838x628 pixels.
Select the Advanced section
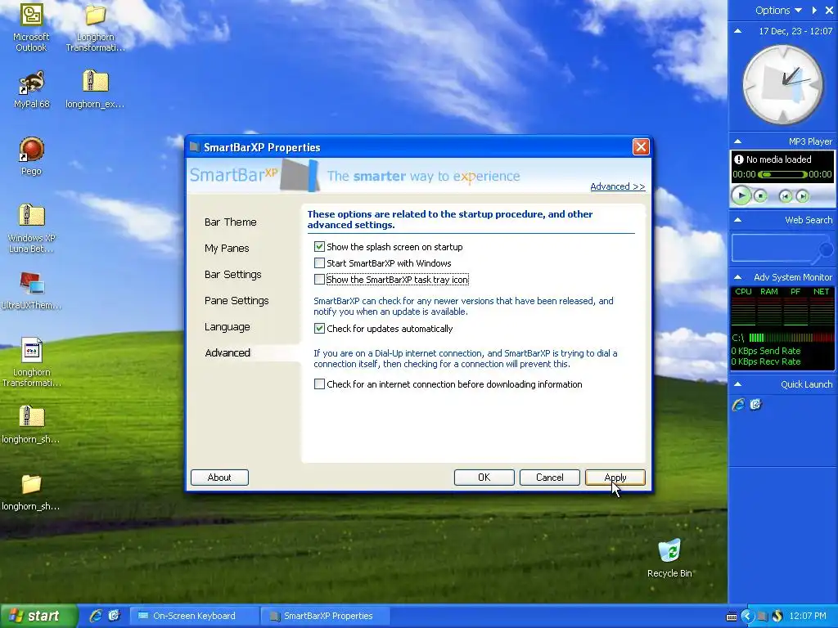pyautogui.click(x=228, y=353)
